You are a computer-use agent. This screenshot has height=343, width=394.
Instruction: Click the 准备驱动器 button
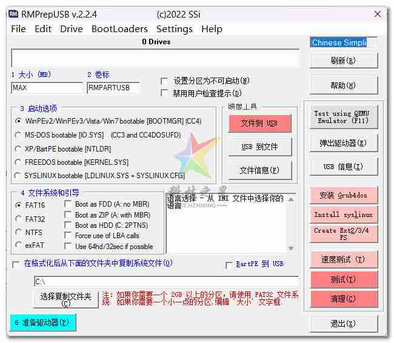pos(42,322)
